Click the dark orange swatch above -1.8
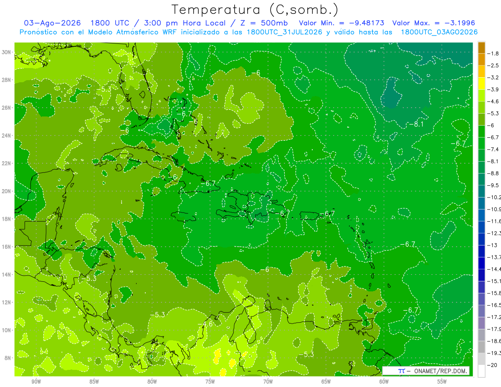The image size is (501, 387). (481, 48)
